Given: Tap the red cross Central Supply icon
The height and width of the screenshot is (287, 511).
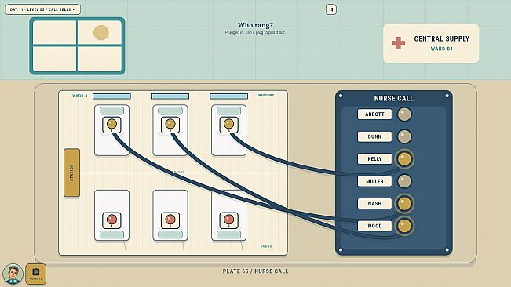Looking at the screenshot, I should pyautogui.click(x=398, y=43).
